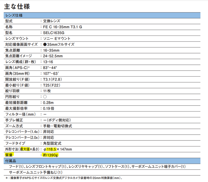Click the aperture blades value 11枚

tap(47, 91)
